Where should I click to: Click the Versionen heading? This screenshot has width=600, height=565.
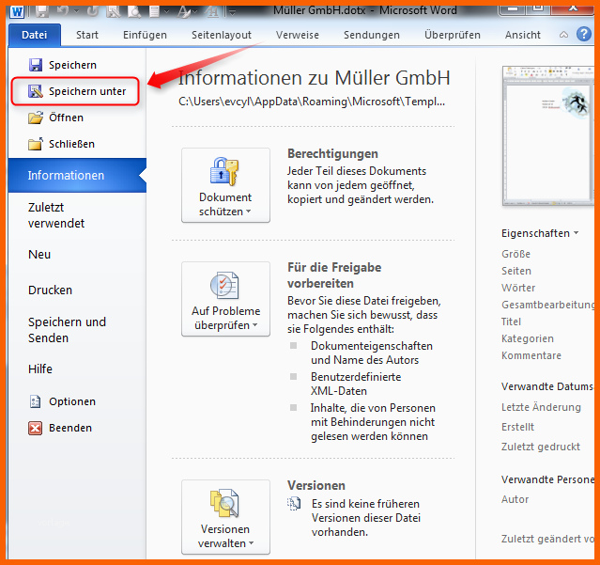pyautogui.click(x=316, y=485)
